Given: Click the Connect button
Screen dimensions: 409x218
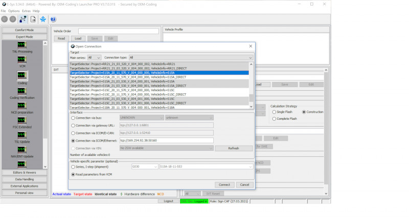Looking at the screenshot, I should pos(223,184).
